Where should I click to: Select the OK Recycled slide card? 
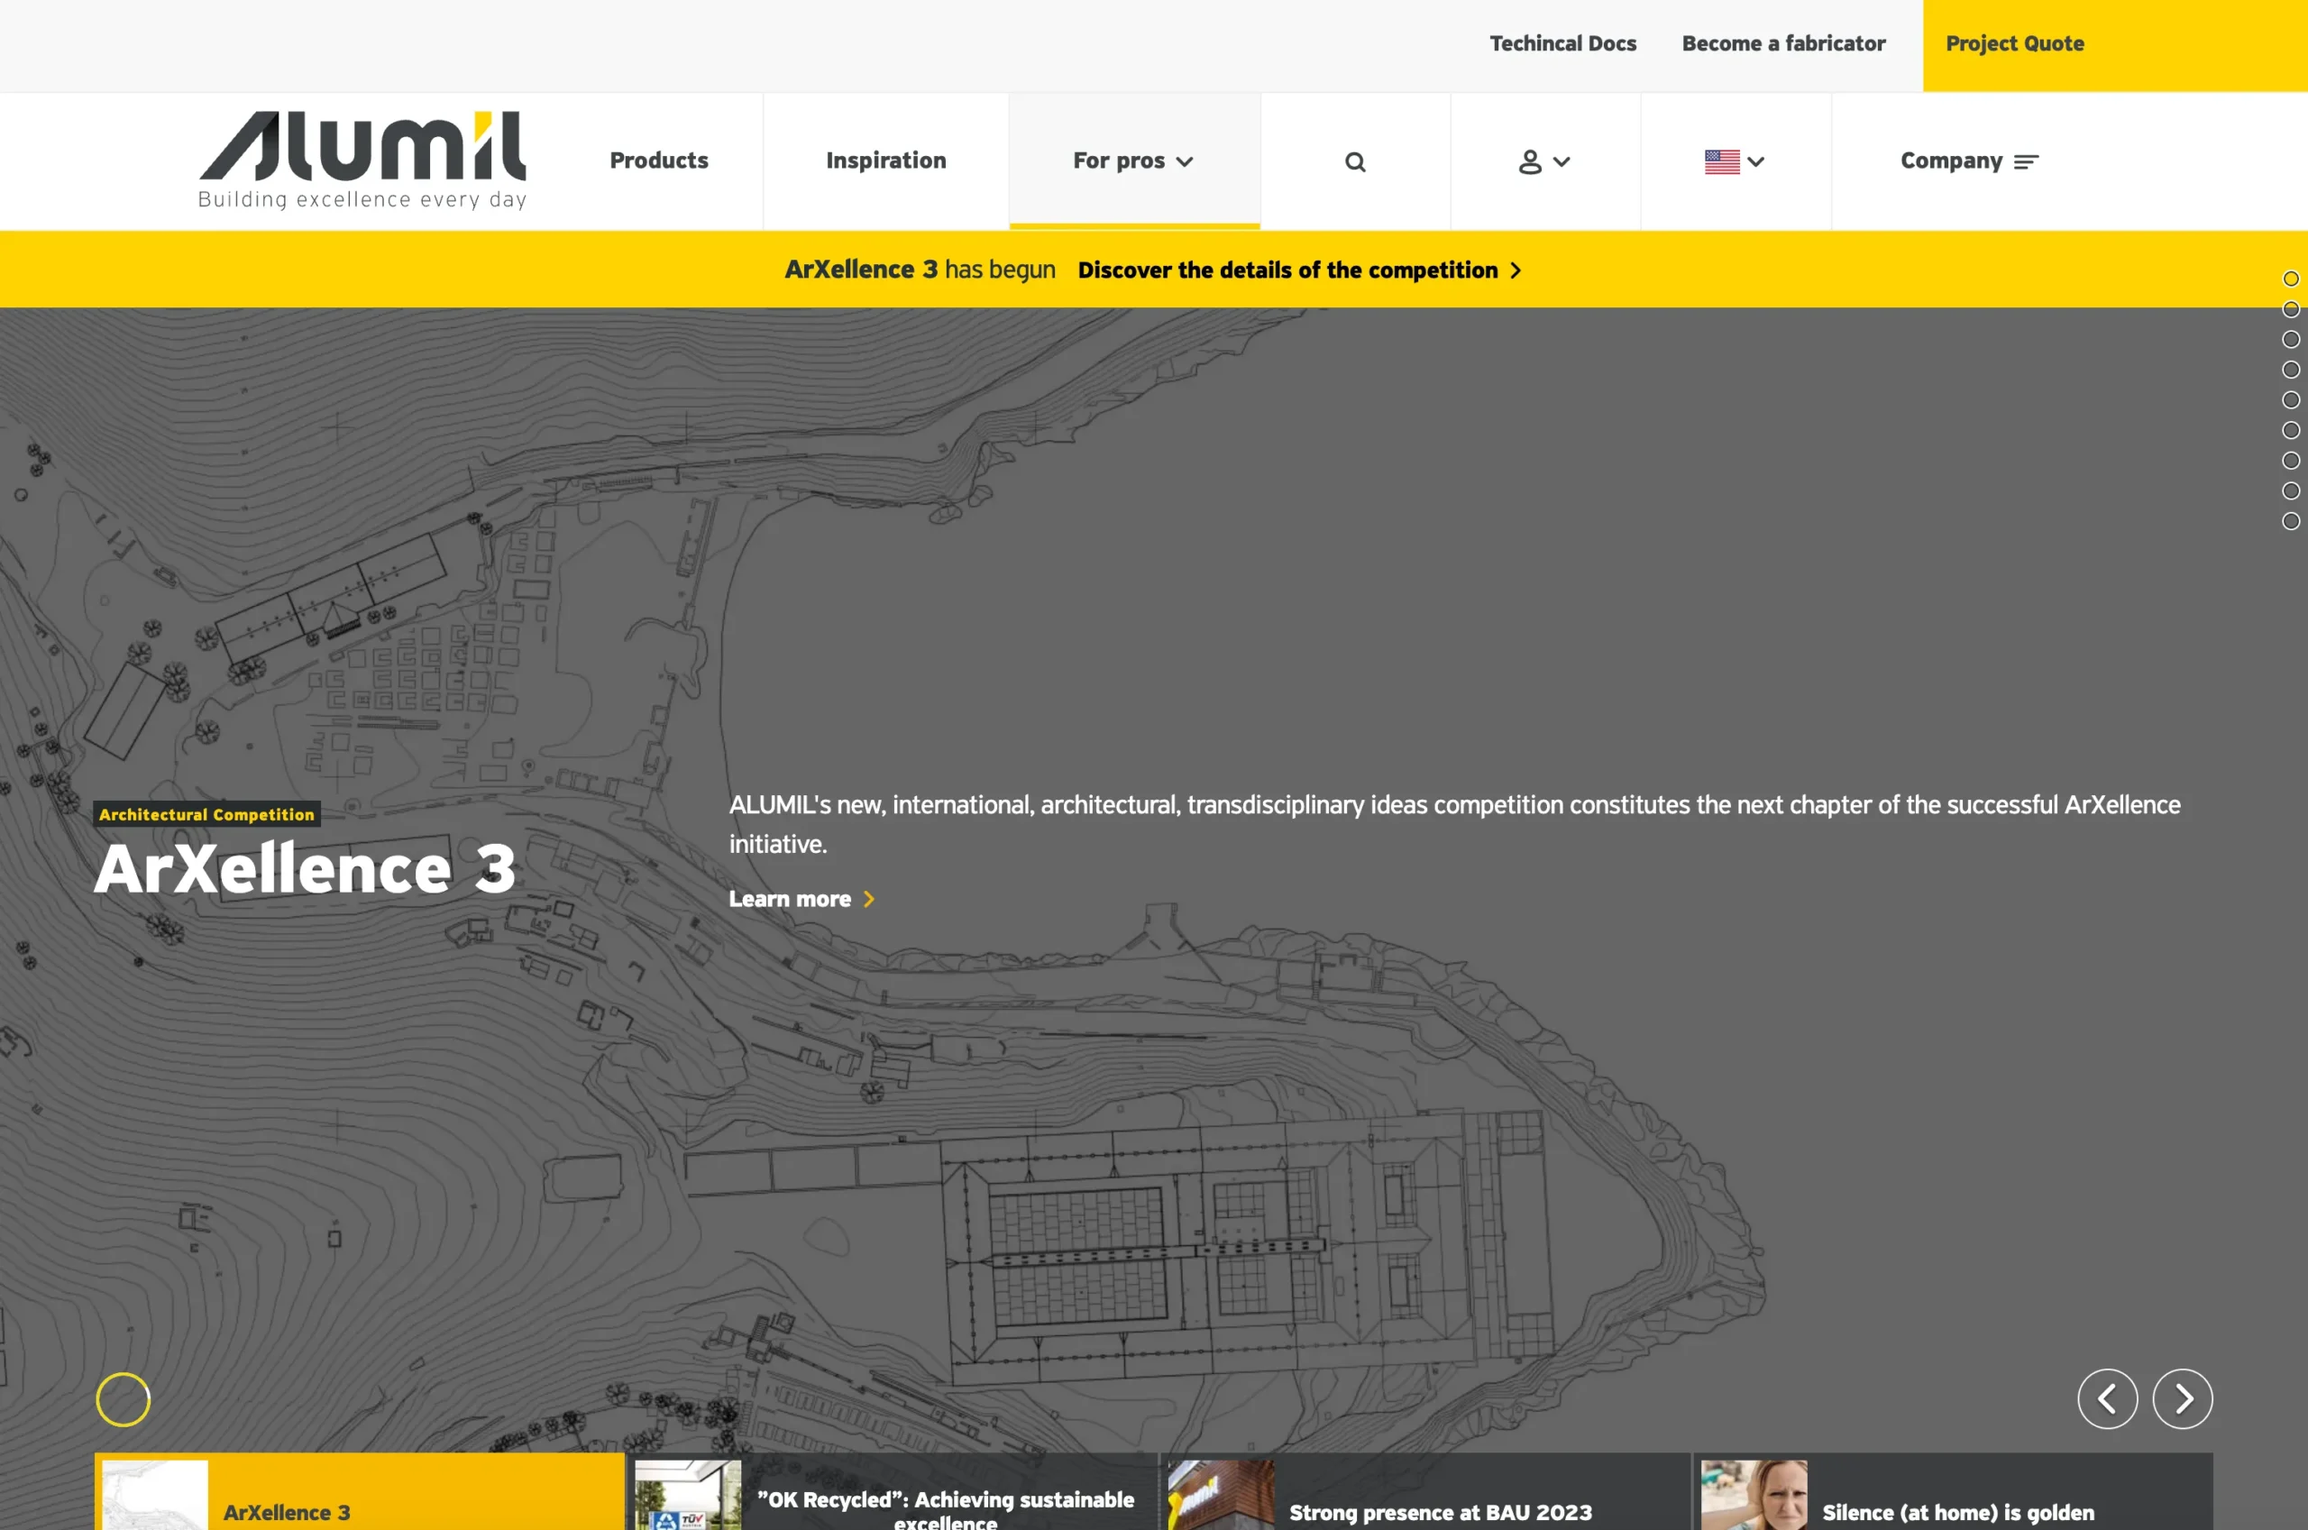coord(893,1492)
